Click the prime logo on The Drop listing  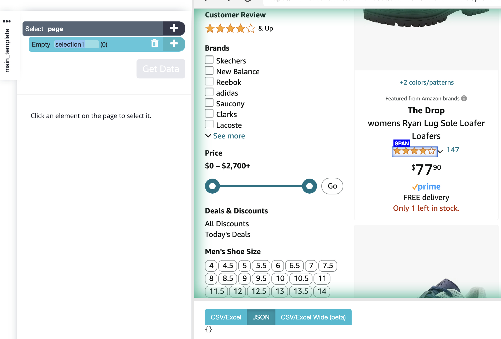click(x=426, y=187)
